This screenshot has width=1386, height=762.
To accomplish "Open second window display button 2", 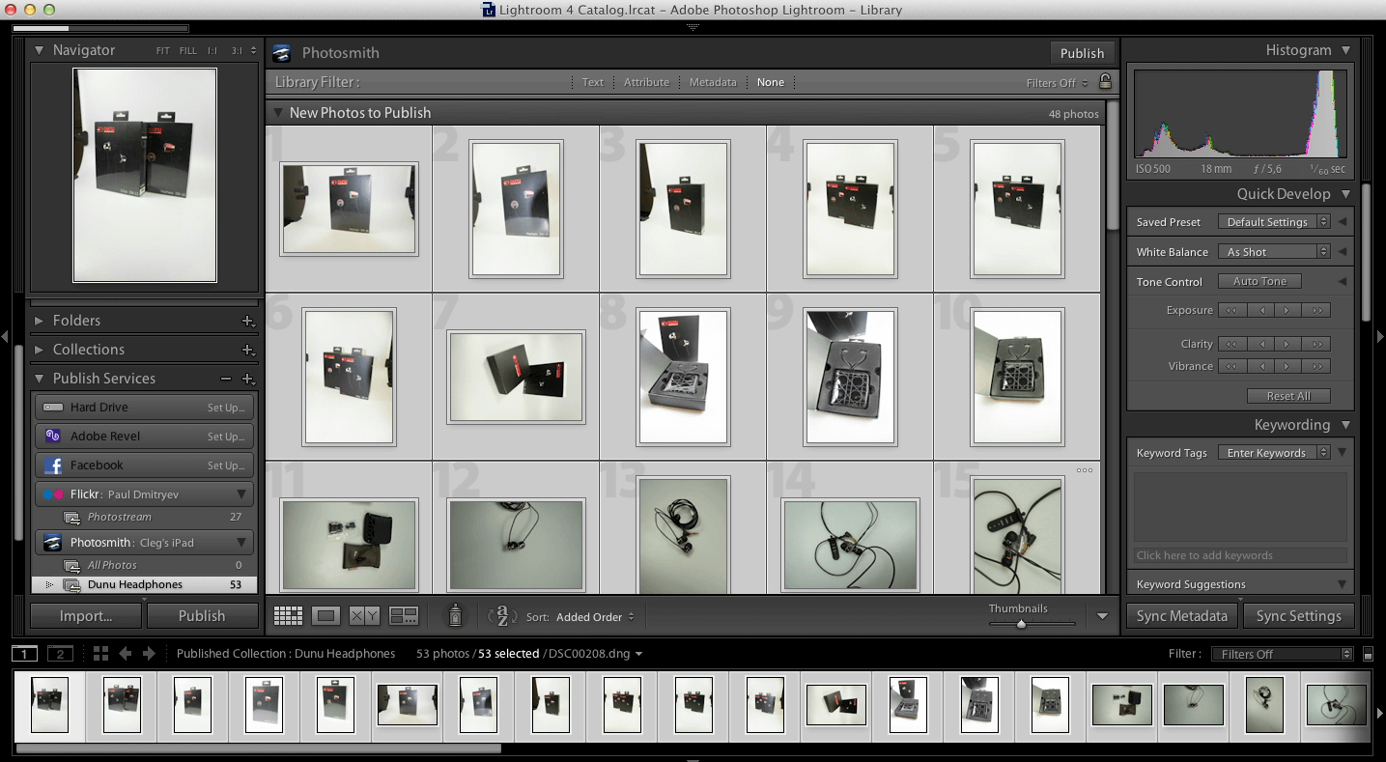I will tap(60, 654).
